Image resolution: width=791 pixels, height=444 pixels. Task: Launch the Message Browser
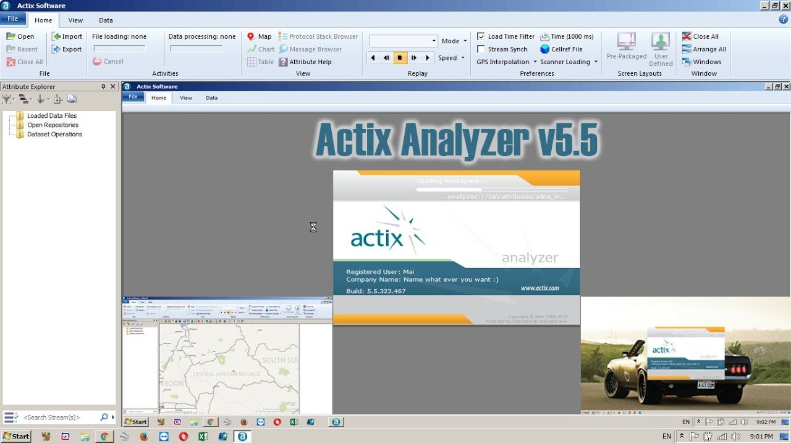(x=310, y=49)
